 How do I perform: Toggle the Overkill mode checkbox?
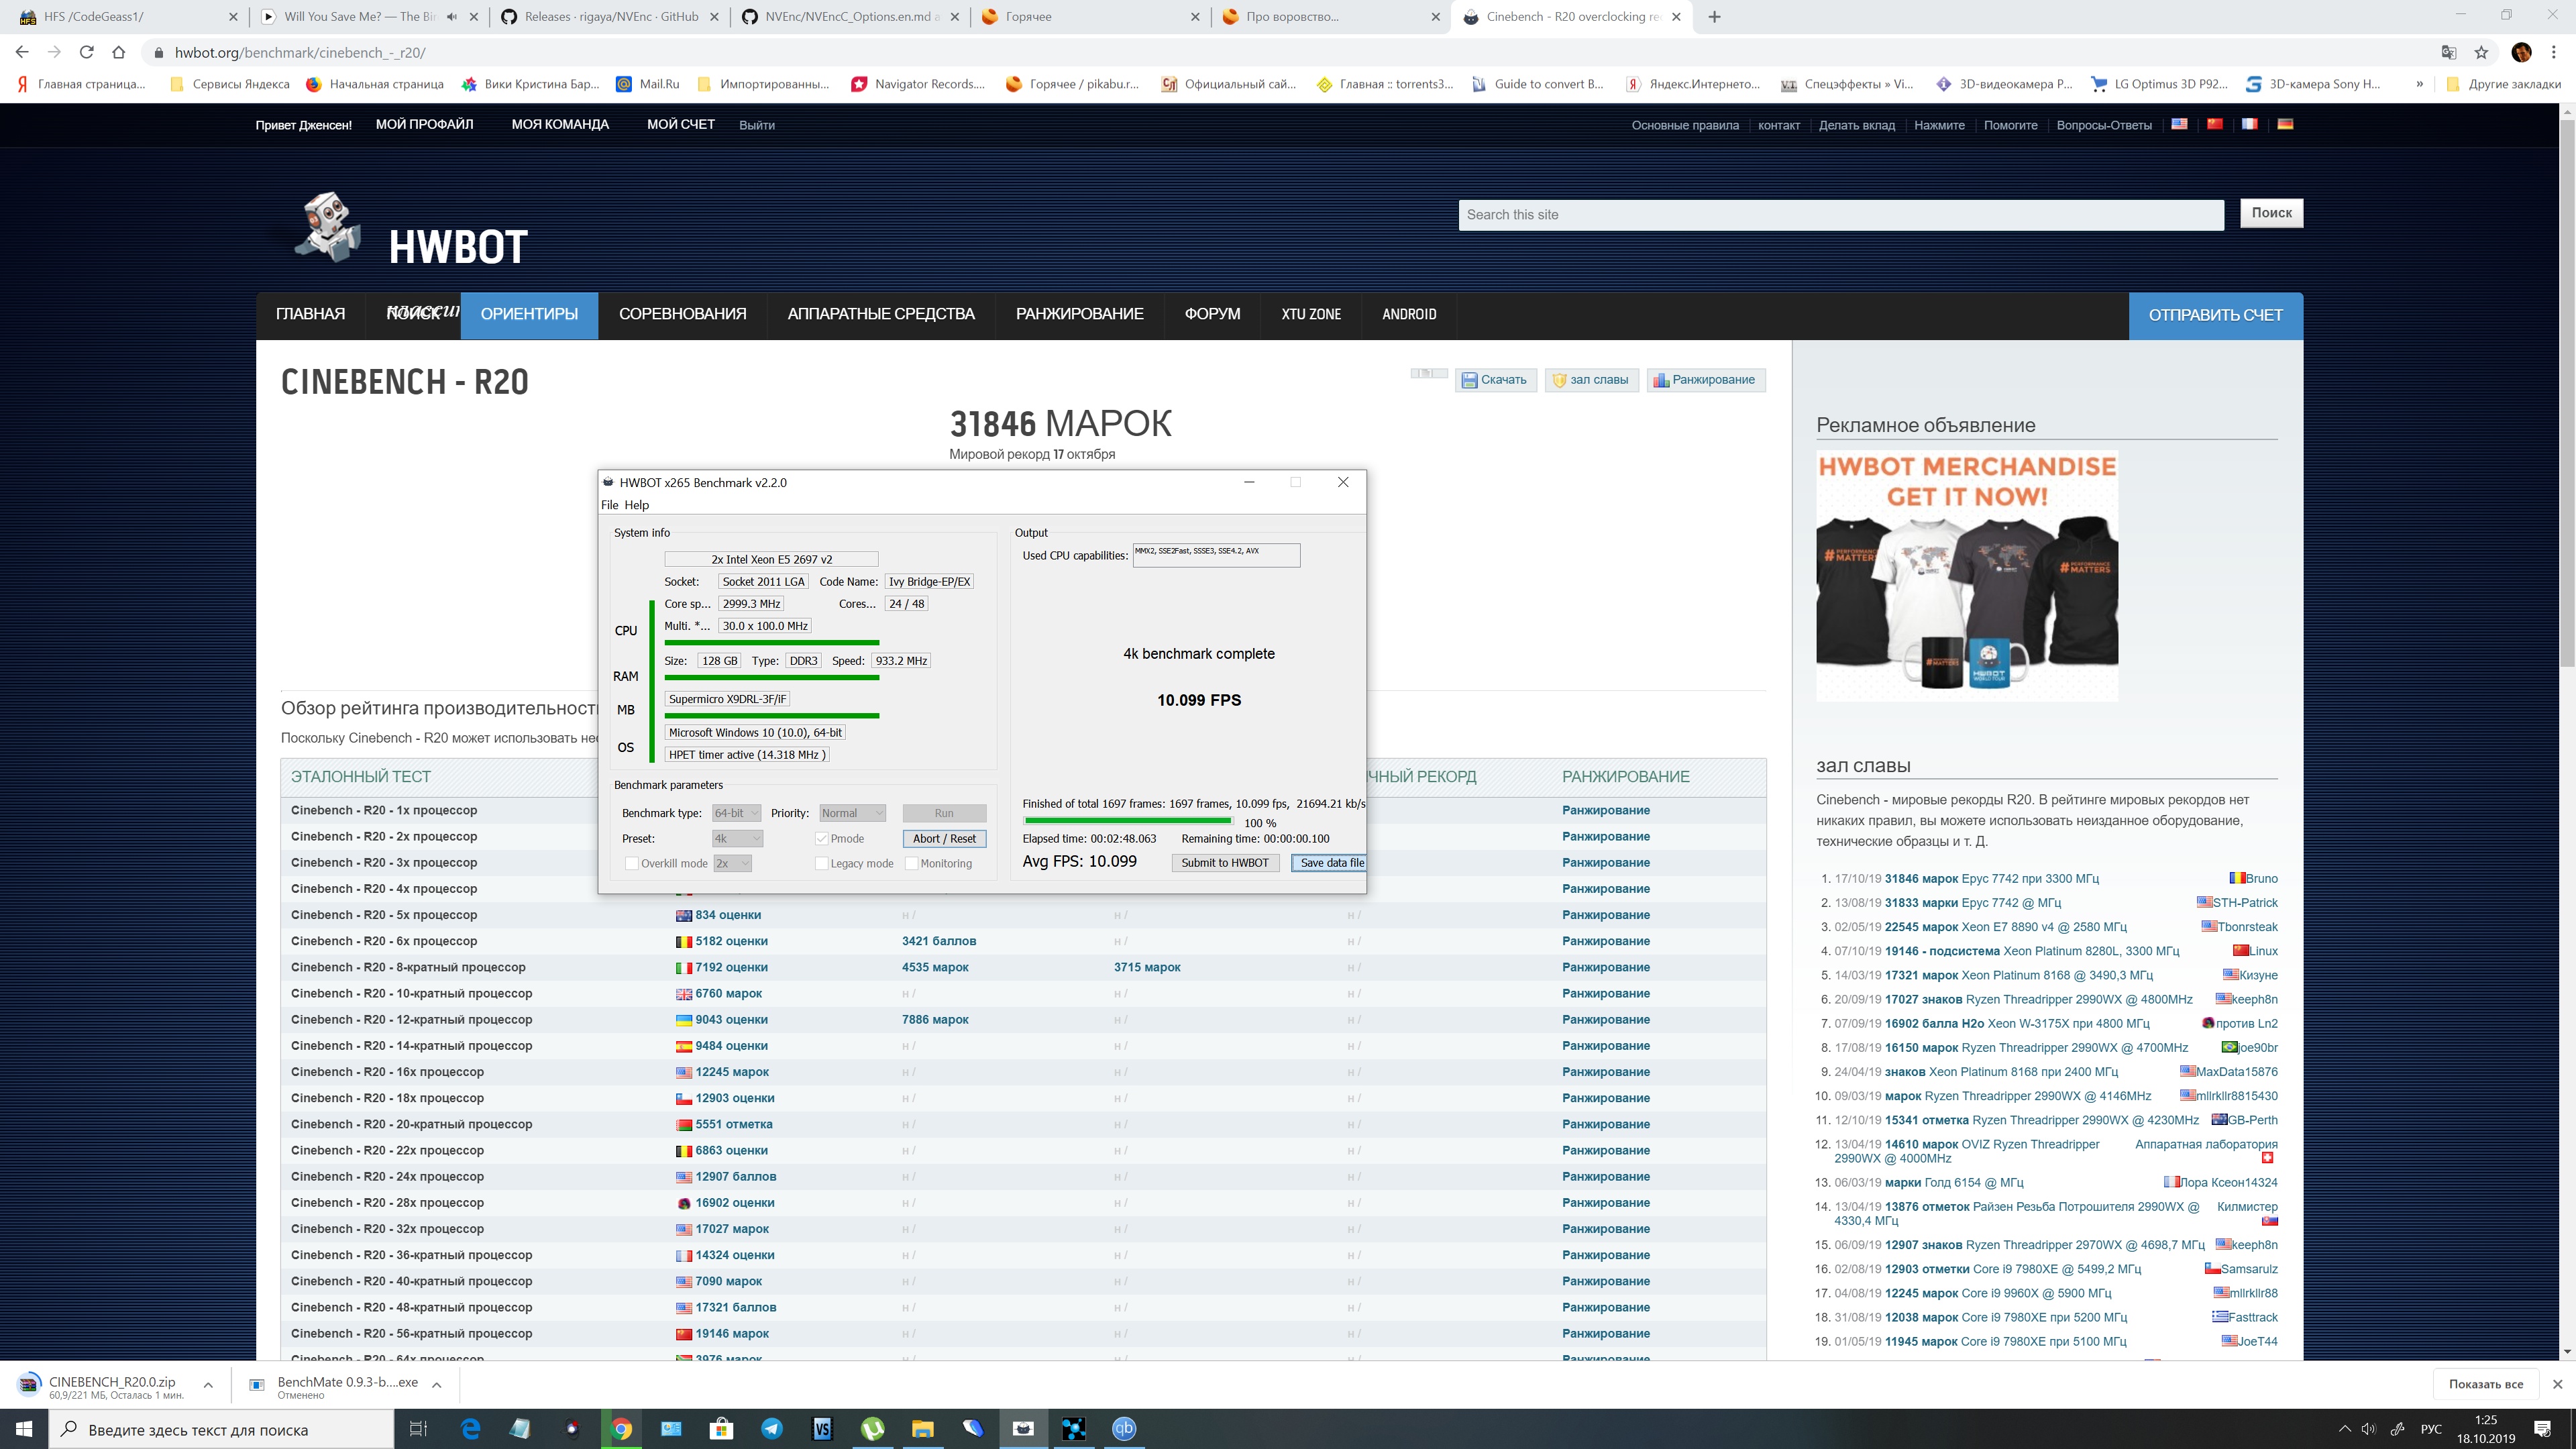pos(631,863)
